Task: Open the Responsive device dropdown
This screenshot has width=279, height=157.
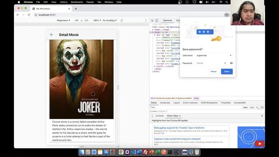Action: point(63,20)
